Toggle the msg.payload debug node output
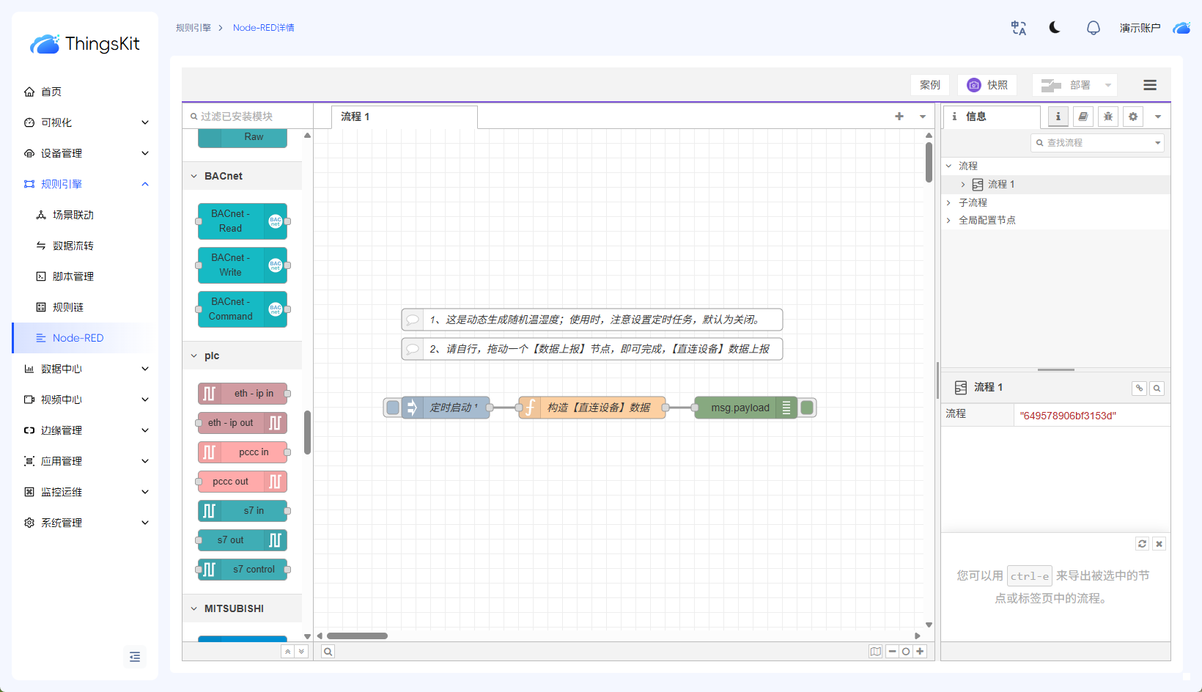 coord(807,408)
